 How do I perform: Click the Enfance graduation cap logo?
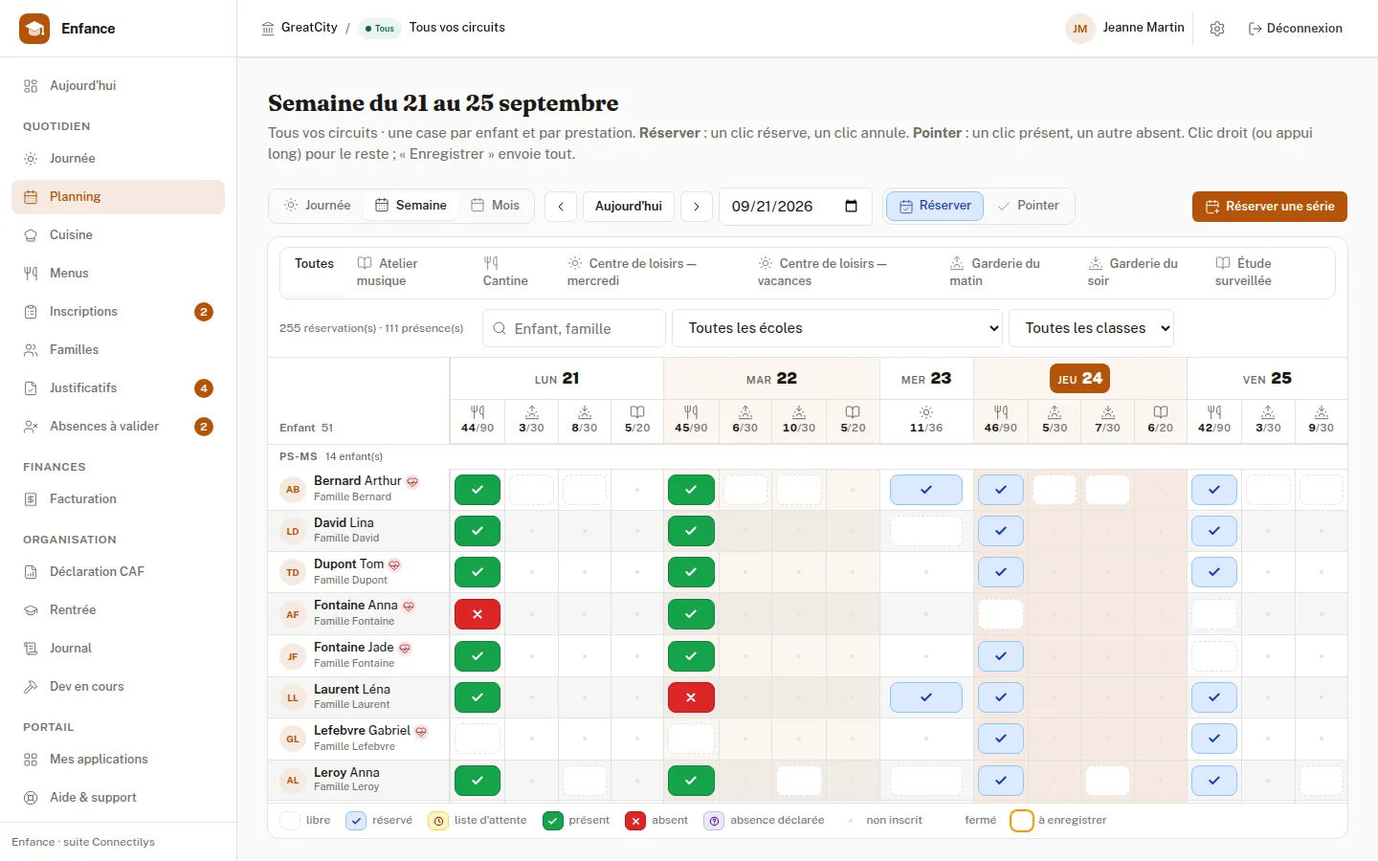[x=34, y=29]
